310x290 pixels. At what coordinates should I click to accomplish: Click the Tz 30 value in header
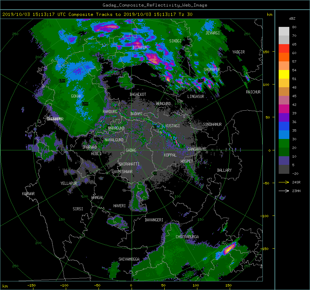click(x=185, y=14)
